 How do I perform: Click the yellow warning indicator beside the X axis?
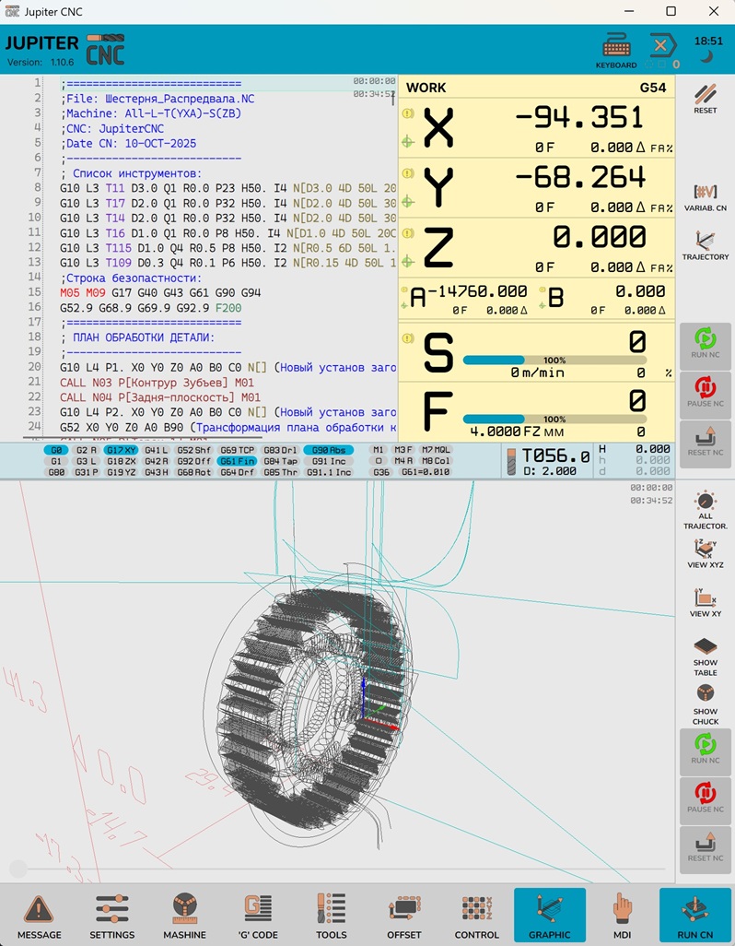pos(407,113)
